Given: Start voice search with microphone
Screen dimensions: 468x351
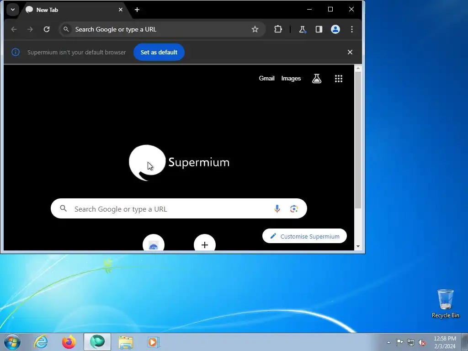Looking at the screenshot, I should click(277, 208).
